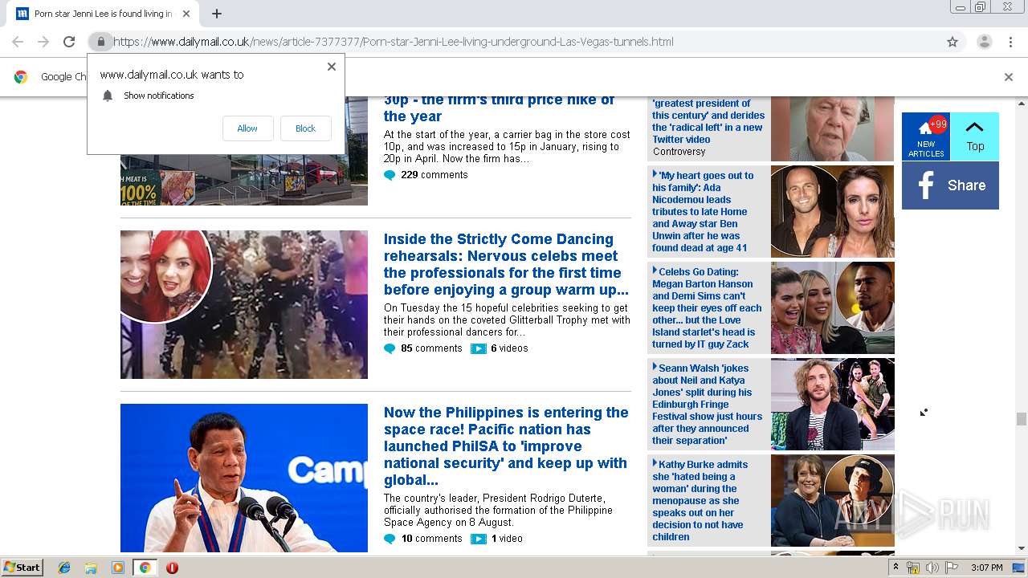The image size is (1028, 578).
Task: Open Celebs Go Dating thumbnail image
Action: point(832,307)
